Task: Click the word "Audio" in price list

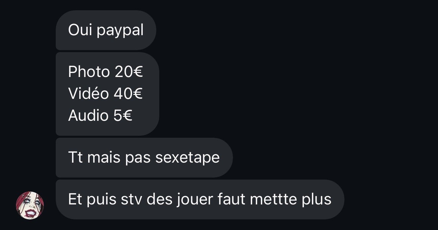Action: [x=88, y=115]
